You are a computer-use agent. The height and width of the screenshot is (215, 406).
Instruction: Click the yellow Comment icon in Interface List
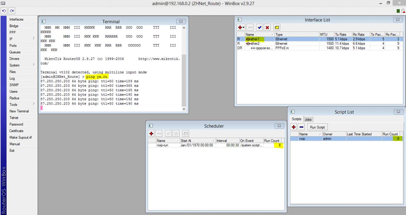click(277, 27)
